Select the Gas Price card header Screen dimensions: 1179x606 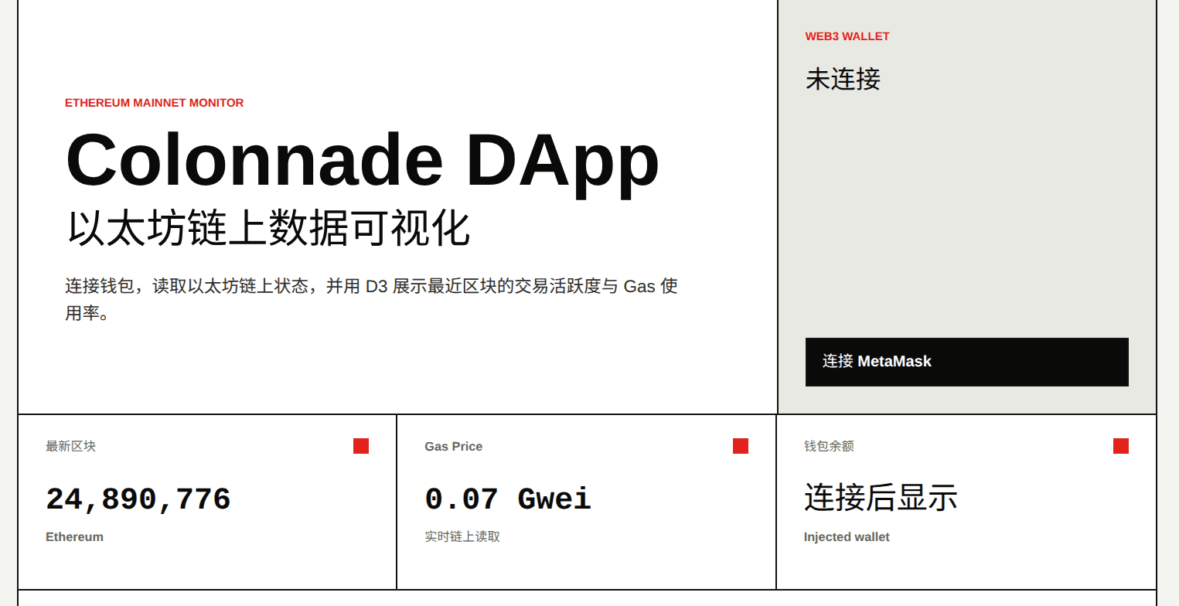tap(454, 446)
